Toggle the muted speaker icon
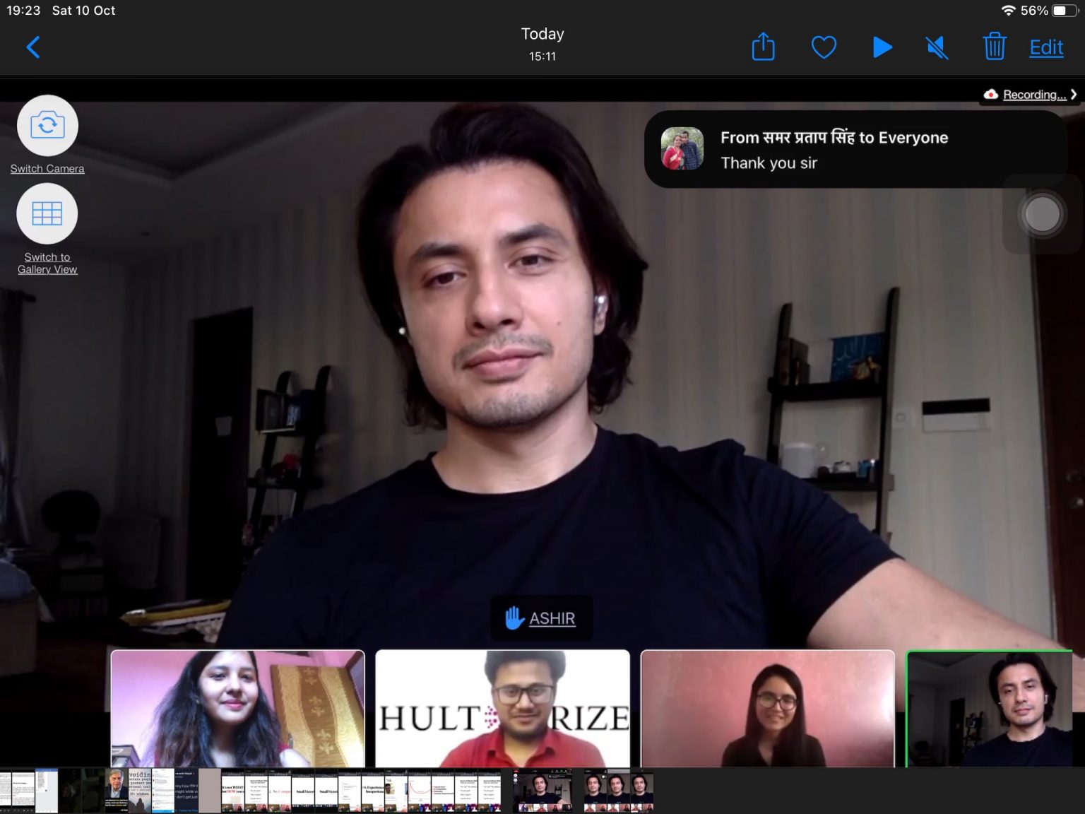The height and width of the screenshot is (814, 1085). (x=937, y=47)
